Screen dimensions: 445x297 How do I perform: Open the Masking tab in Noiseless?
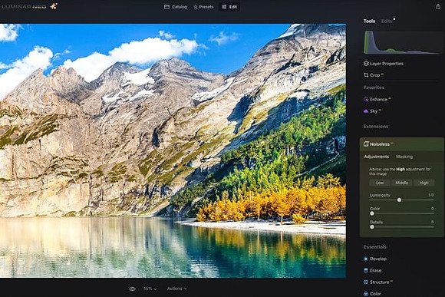pos(404,157)
